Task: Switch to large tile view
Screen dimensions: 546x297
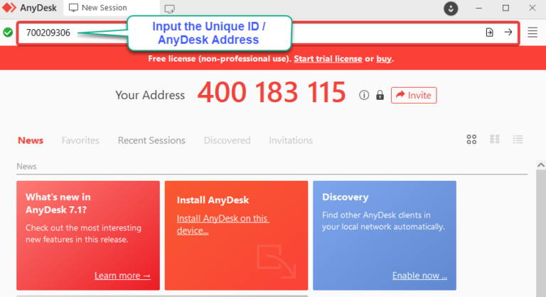Action: tap(471, 140)
